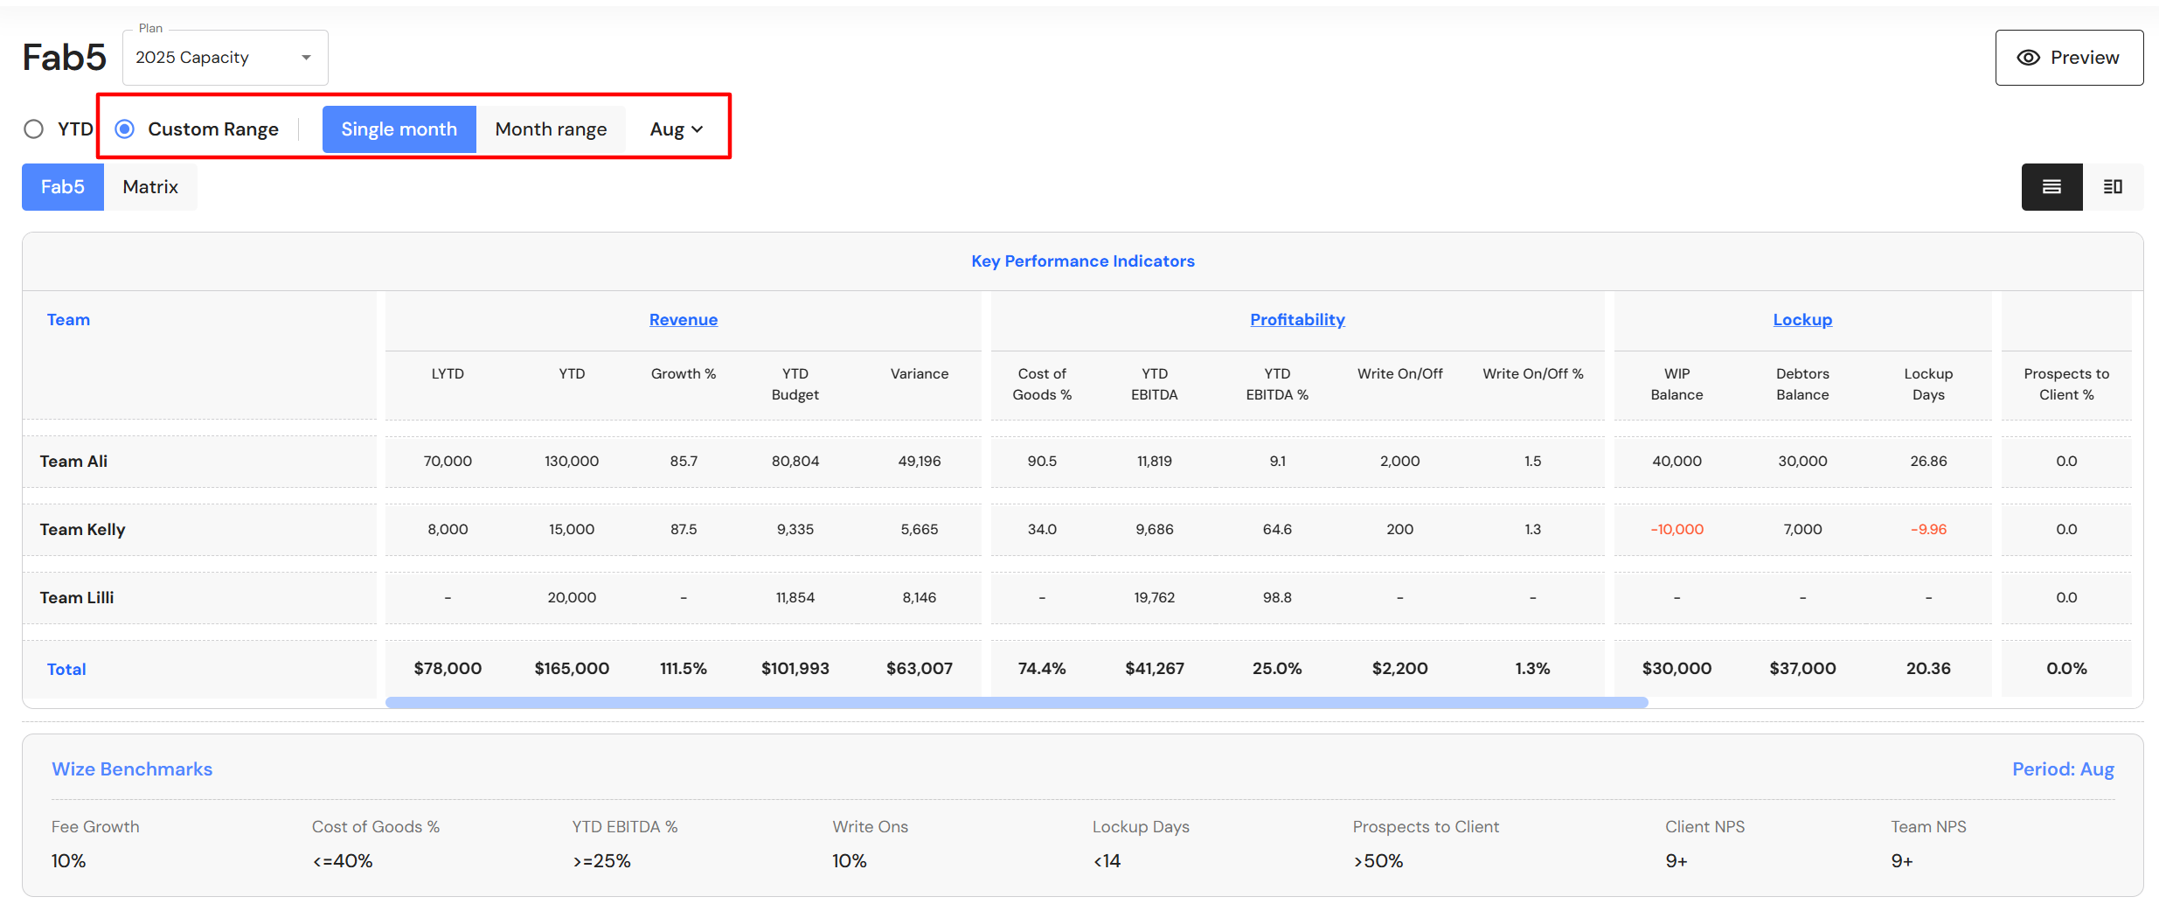Click the eye icon on Preview button
Image resolution: width=2159 pixels, height=904 pixels.
(x=2028, y=58)
